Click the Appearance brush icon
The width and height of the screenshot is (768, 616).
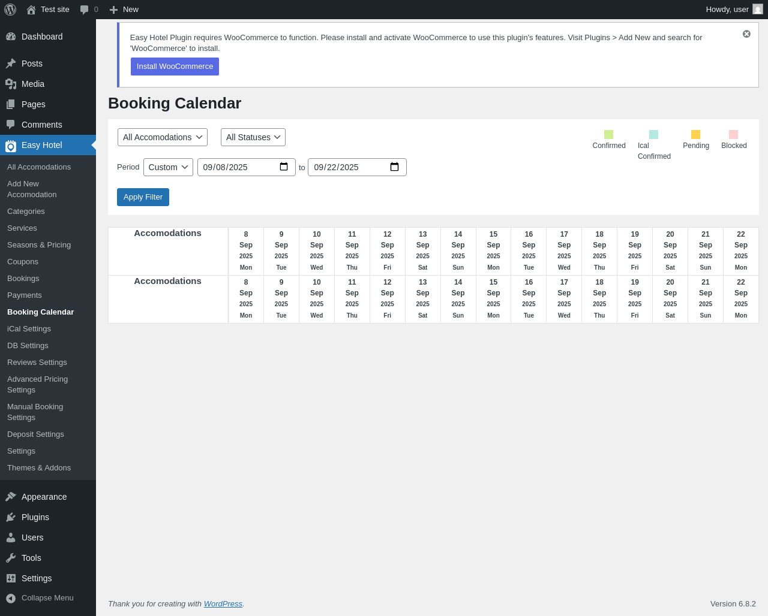(x=11, y=497)
